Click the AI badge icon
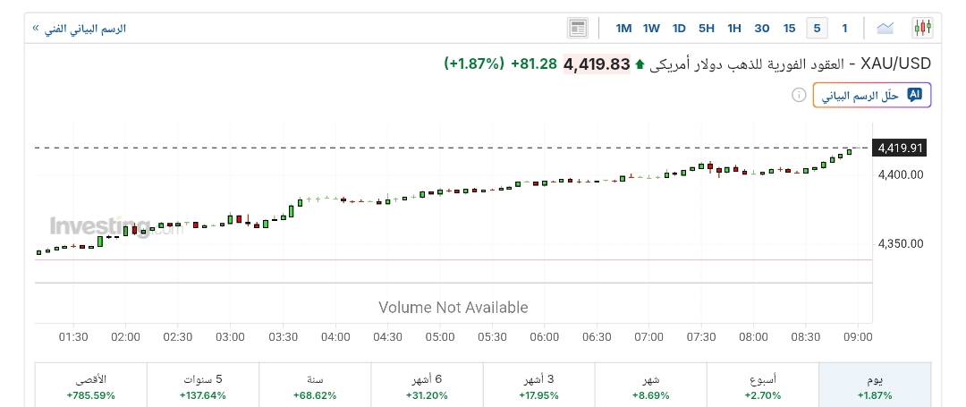The image size is (966, 407). pos(914,95)
